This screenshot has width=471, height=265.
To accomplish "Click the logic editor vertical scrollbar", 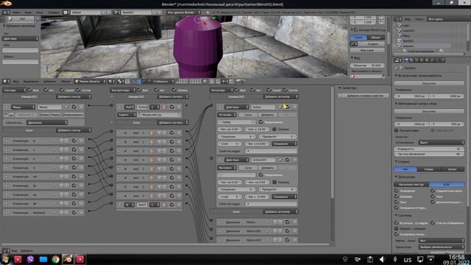I will click(332, 143).
